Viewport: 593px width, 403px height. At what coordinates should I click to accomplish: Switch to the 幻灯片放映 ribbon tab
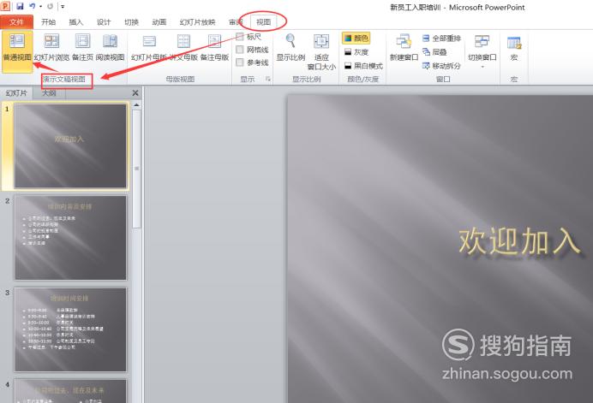(197, 22)
